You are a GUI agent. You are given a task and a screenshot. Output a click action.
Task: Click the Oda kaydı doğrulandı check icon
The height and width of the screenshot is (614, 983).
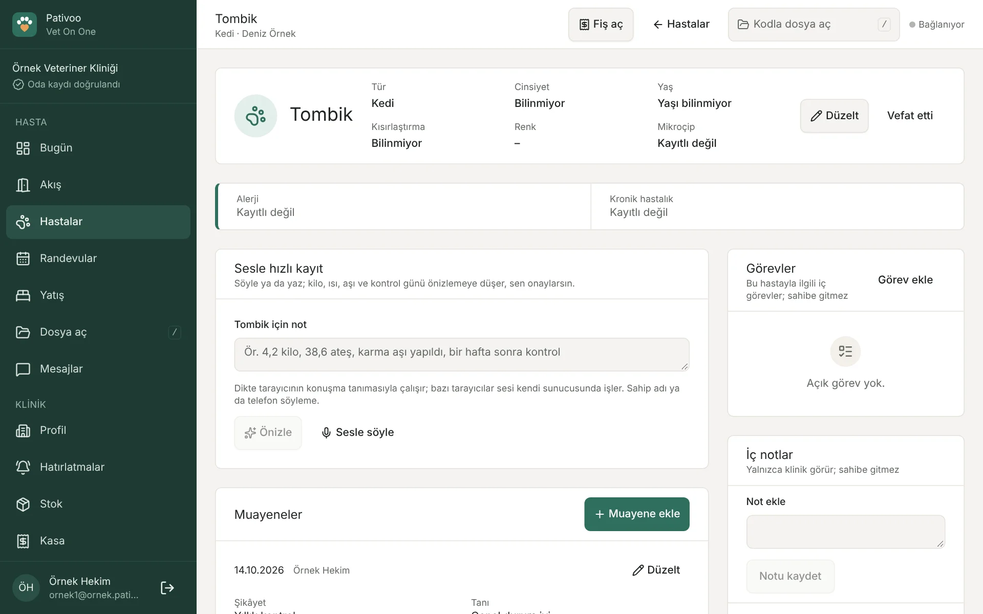point(18,84)
